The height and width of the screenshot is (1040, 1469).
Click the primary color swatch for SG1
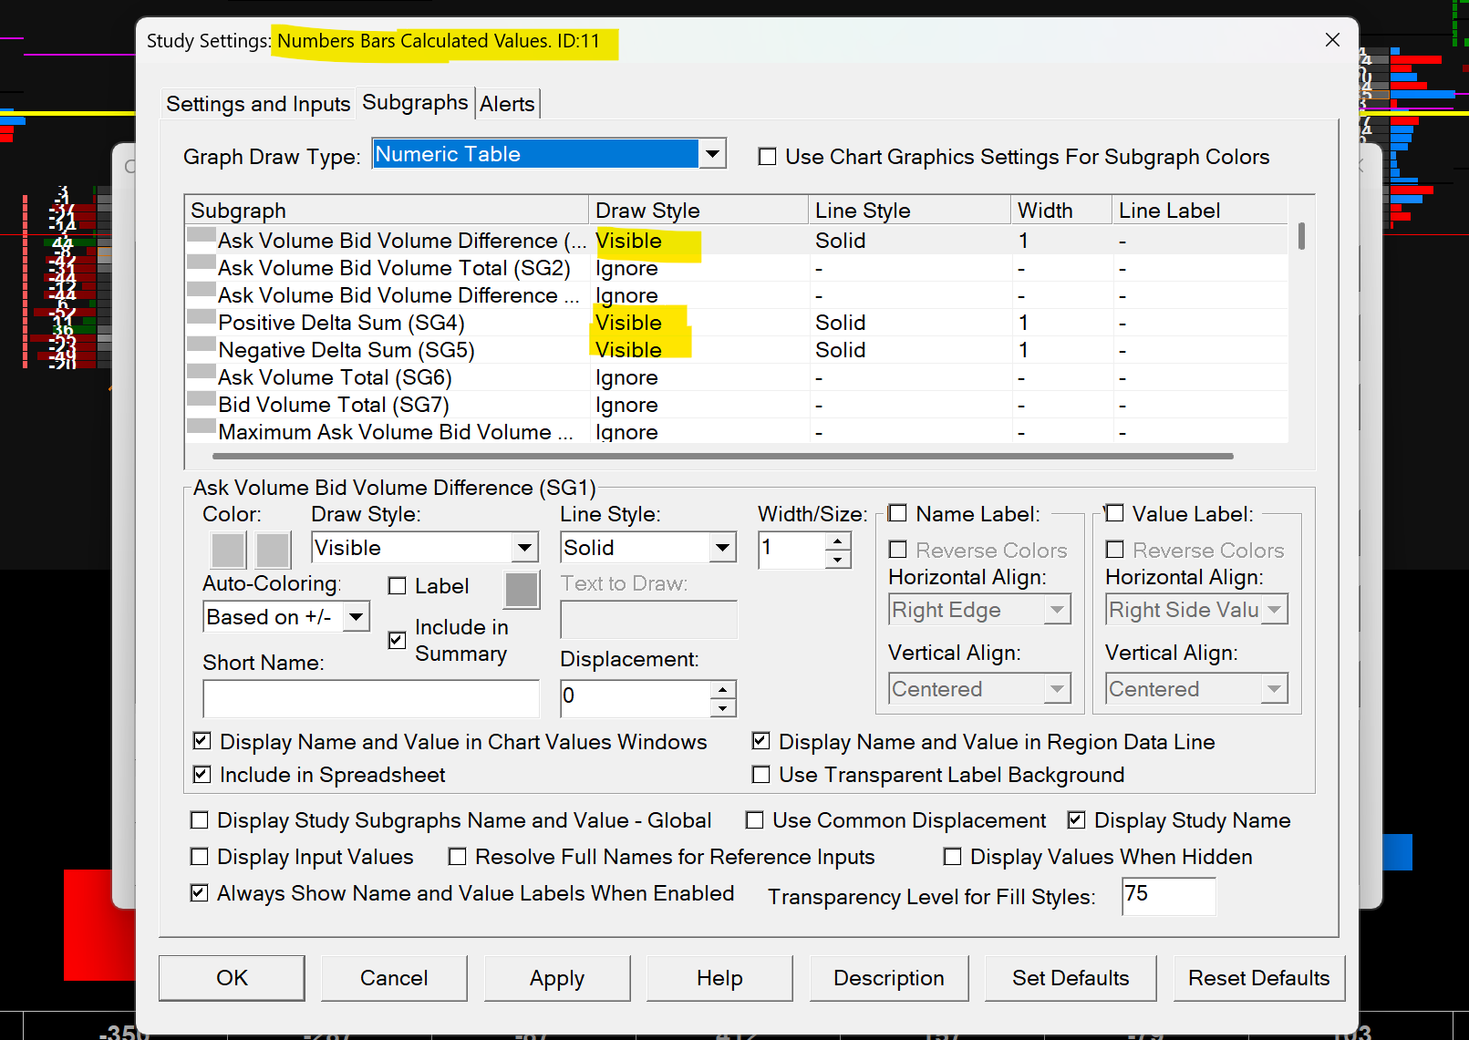[x=228, y=550]
